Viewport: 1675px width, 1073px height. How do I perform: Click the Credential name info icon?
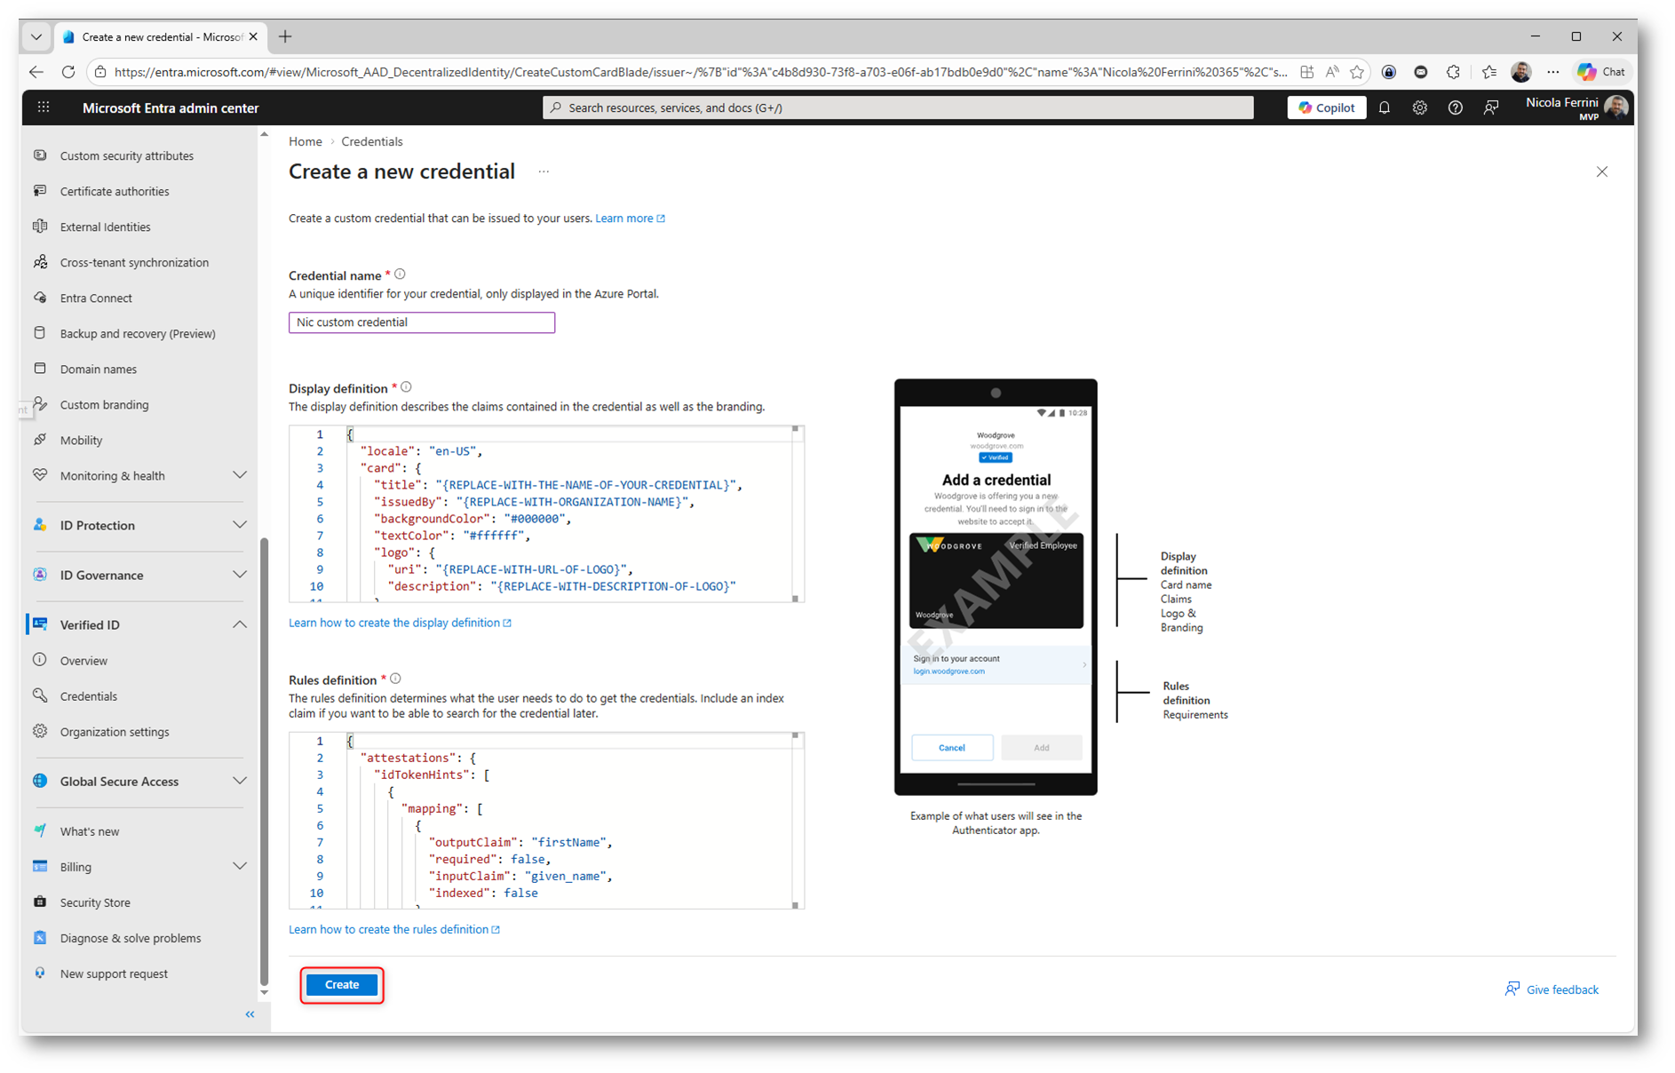[x=400, y=274]
